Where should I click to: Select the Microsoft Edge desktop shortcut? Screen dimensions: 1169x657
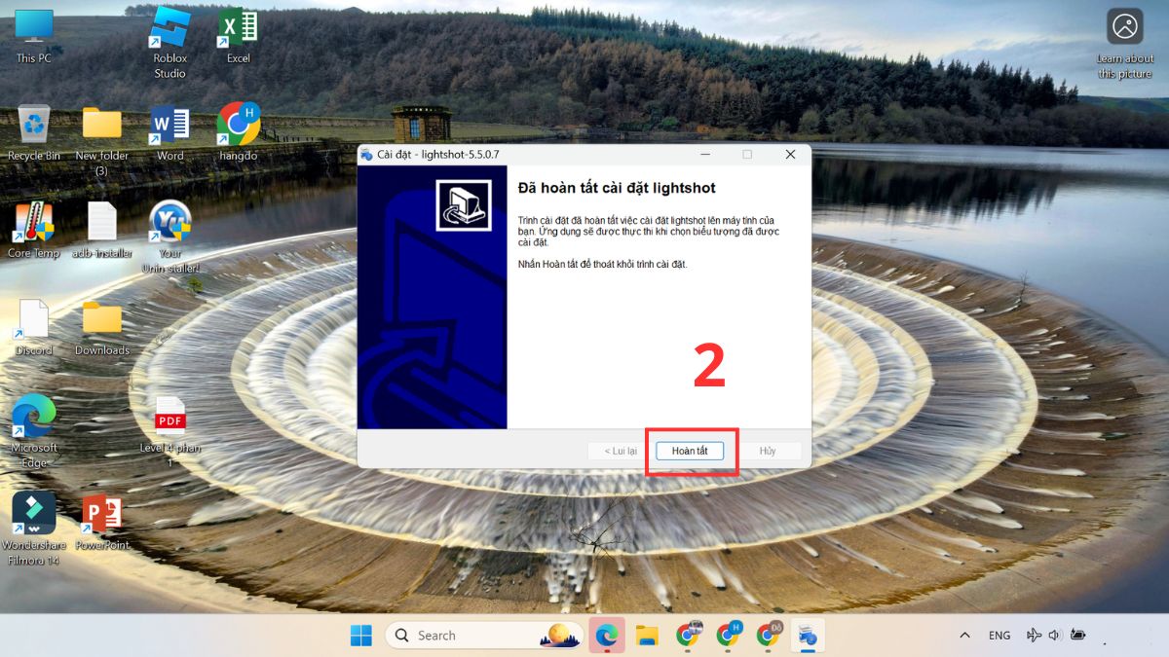[x=34, y=431]
